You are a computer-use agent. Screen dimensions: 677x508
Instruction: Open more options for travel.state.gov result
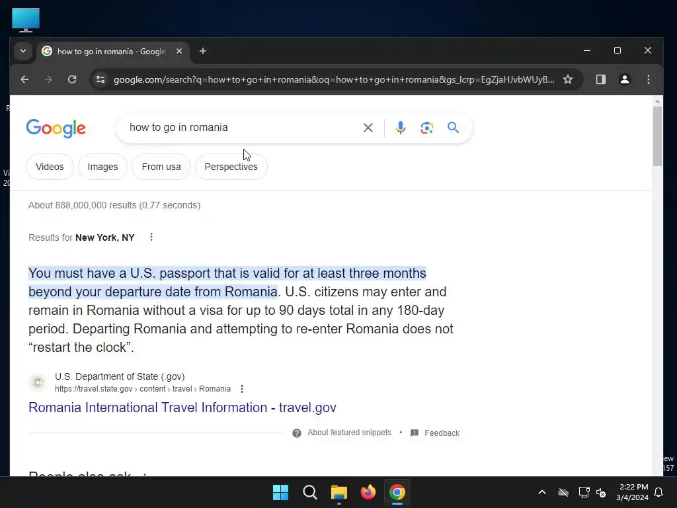click(242, 389)
